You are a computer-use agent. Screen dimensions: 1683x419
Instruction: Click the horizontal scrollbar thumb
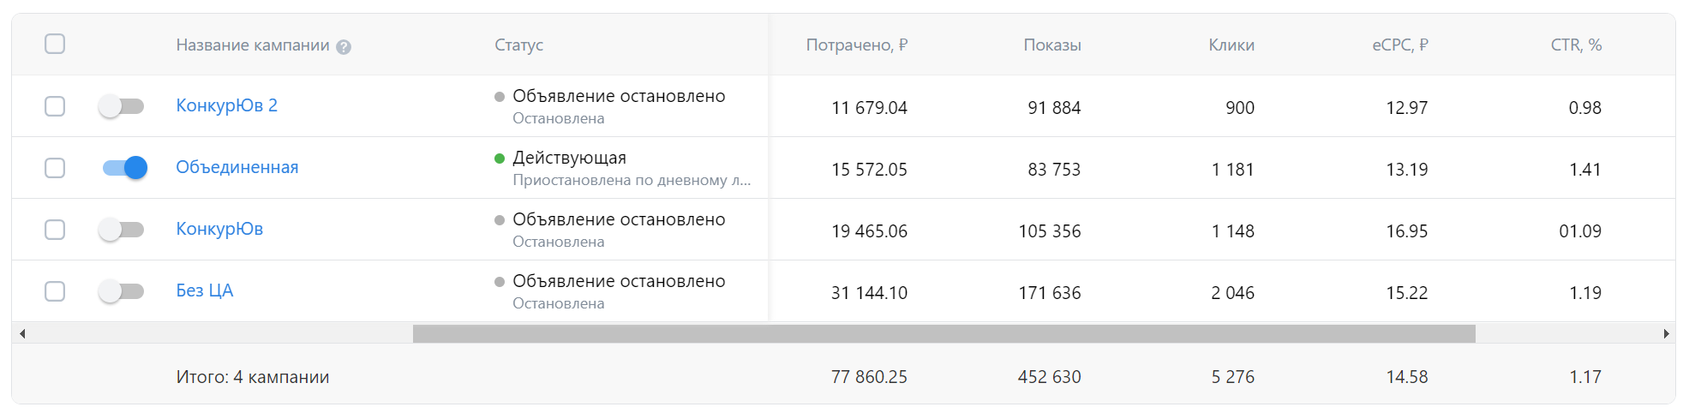(943, 333)
